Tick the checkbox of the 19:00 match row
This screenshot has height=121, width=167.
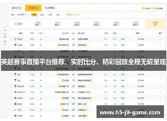[11, 39]
